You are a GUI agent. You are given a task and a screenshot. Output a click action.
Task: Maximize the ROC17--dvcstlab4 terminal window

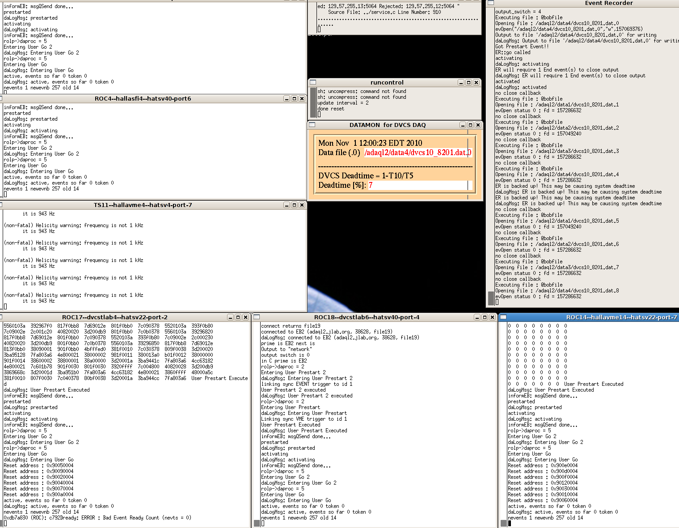pos(238,317)
